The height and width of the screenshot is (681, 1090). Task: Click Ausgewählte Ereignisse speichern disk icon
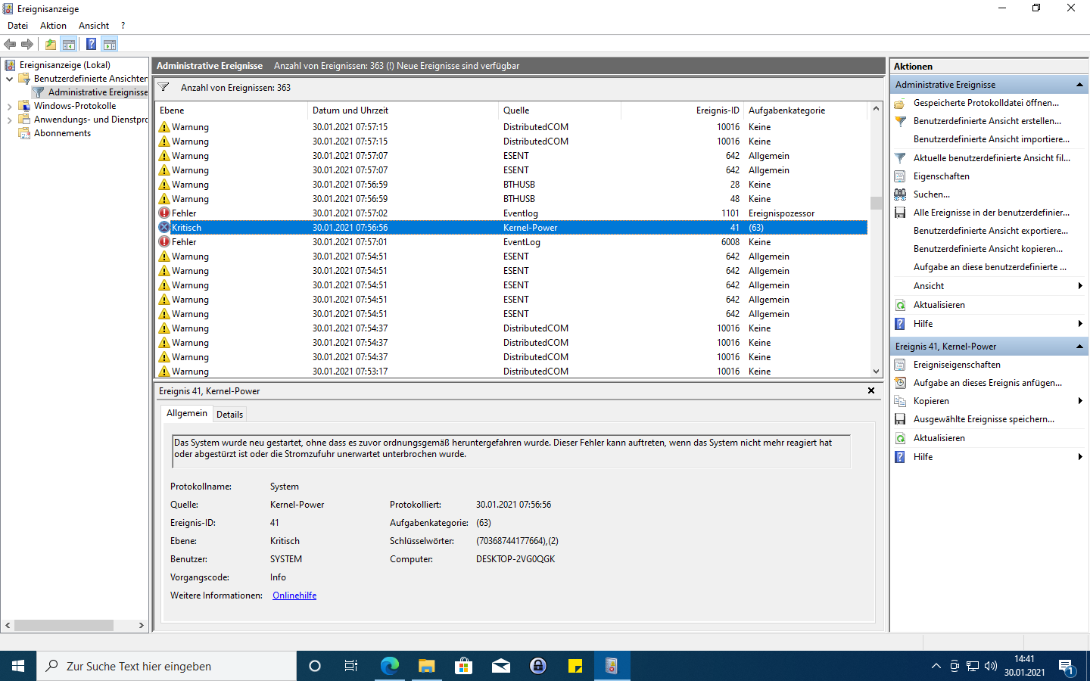(900, 419)
